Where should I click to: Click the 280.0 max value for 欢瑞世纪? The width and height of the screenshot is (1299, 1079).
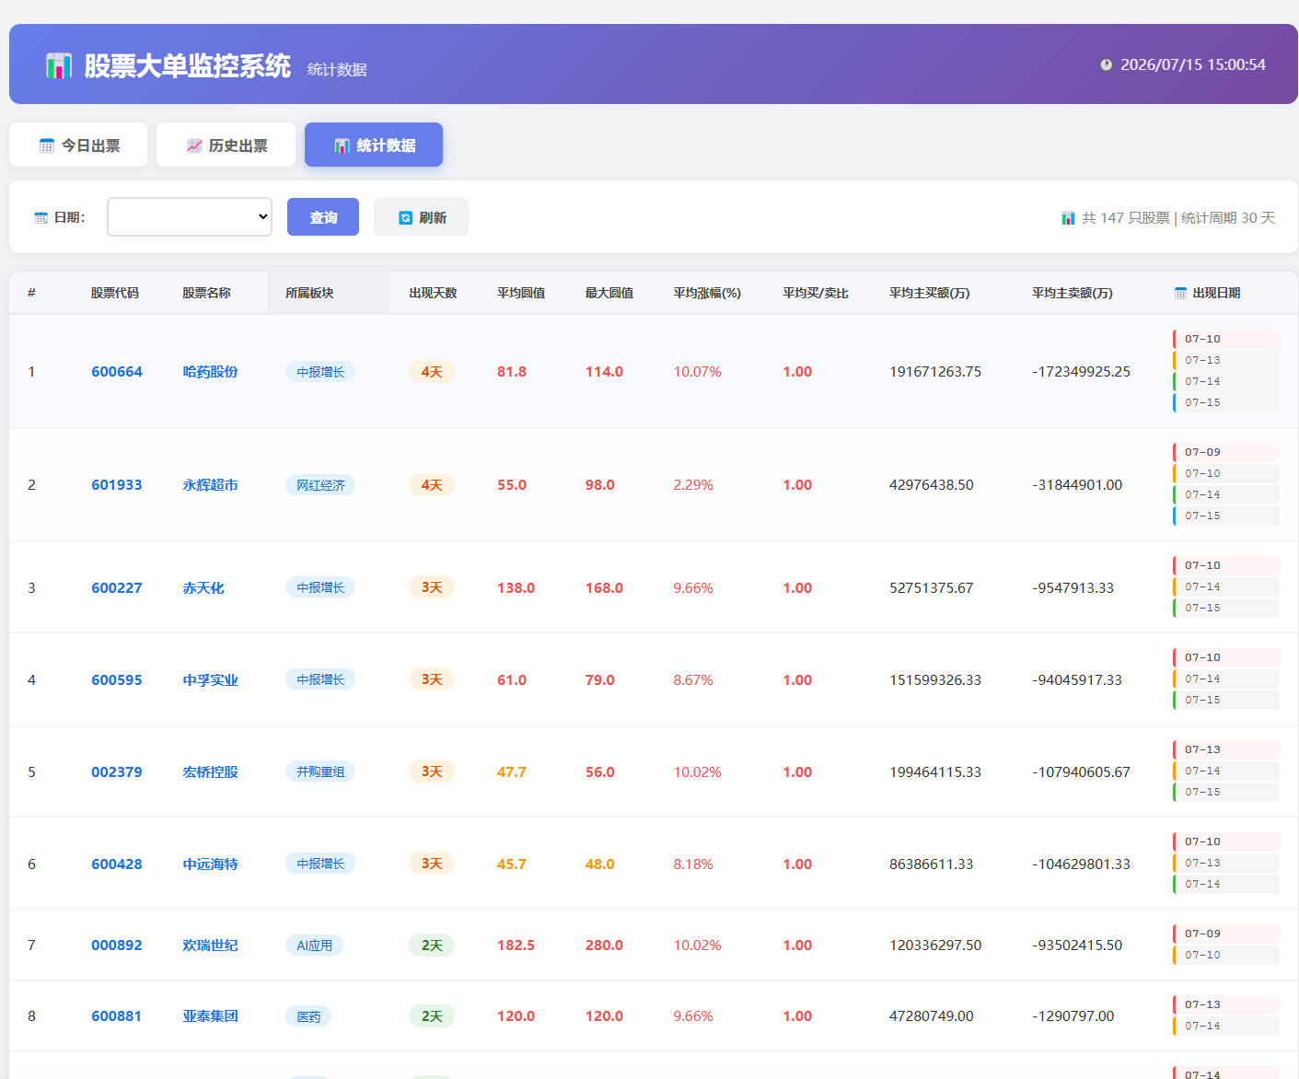pos(604,945)
